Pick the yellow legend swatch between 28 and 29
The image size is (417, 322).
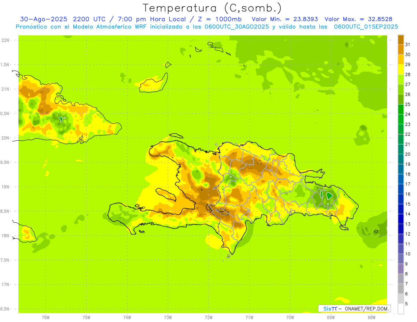pyautogui.click(x=401, y=69)
